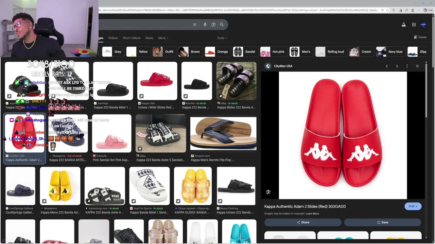This screenshot has width=435, height=244.
Task: Open eBay Banda Aster 5 Sandals thumbnail
Action: coord(161,134)
